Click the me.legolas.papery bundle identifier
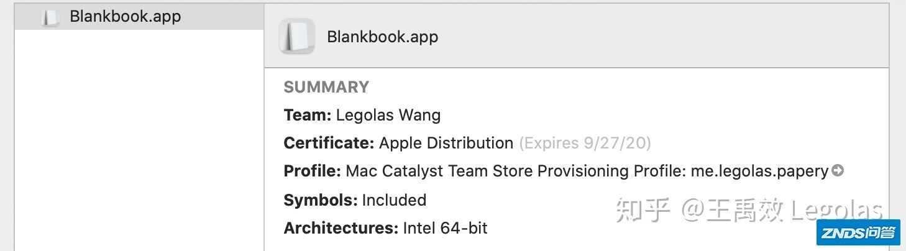 (x=759, y=171)
